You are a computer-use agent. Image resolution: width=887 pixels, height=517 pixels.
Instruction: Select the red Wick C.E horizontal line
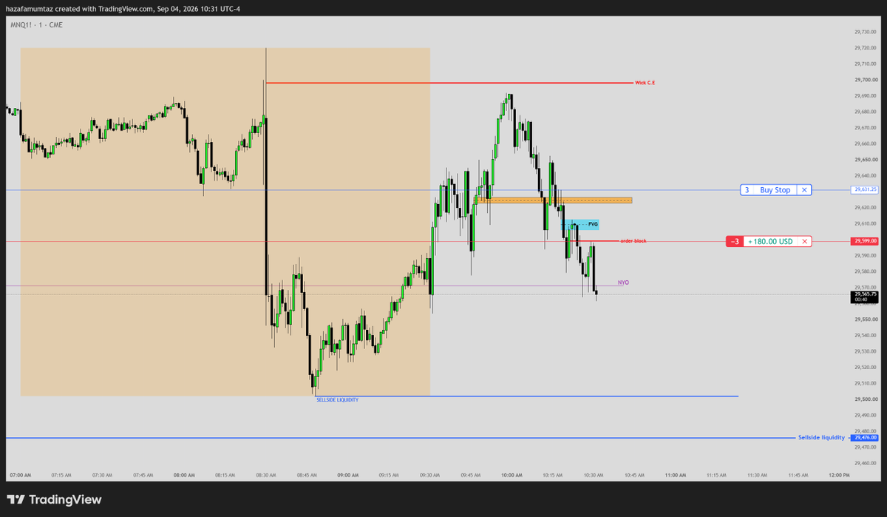coord(449,83)
